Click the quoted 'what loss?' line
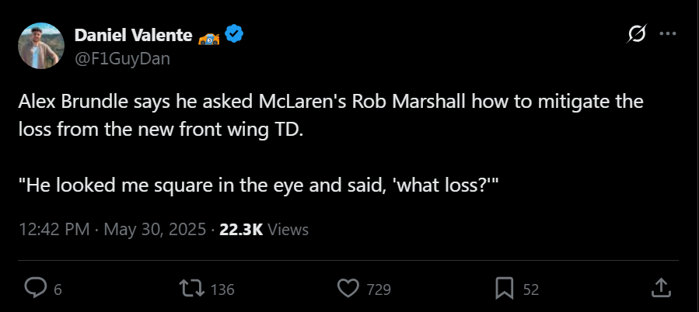This screenshot has height=312, width=699. click(257, 187)
